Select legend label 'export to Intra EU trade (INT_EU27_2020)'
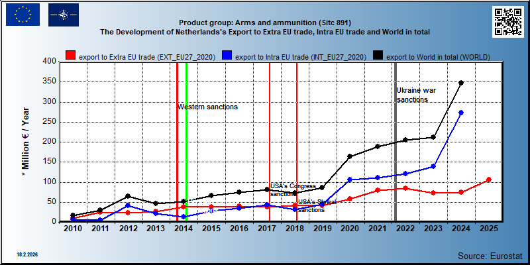 (x=301, y=57)
